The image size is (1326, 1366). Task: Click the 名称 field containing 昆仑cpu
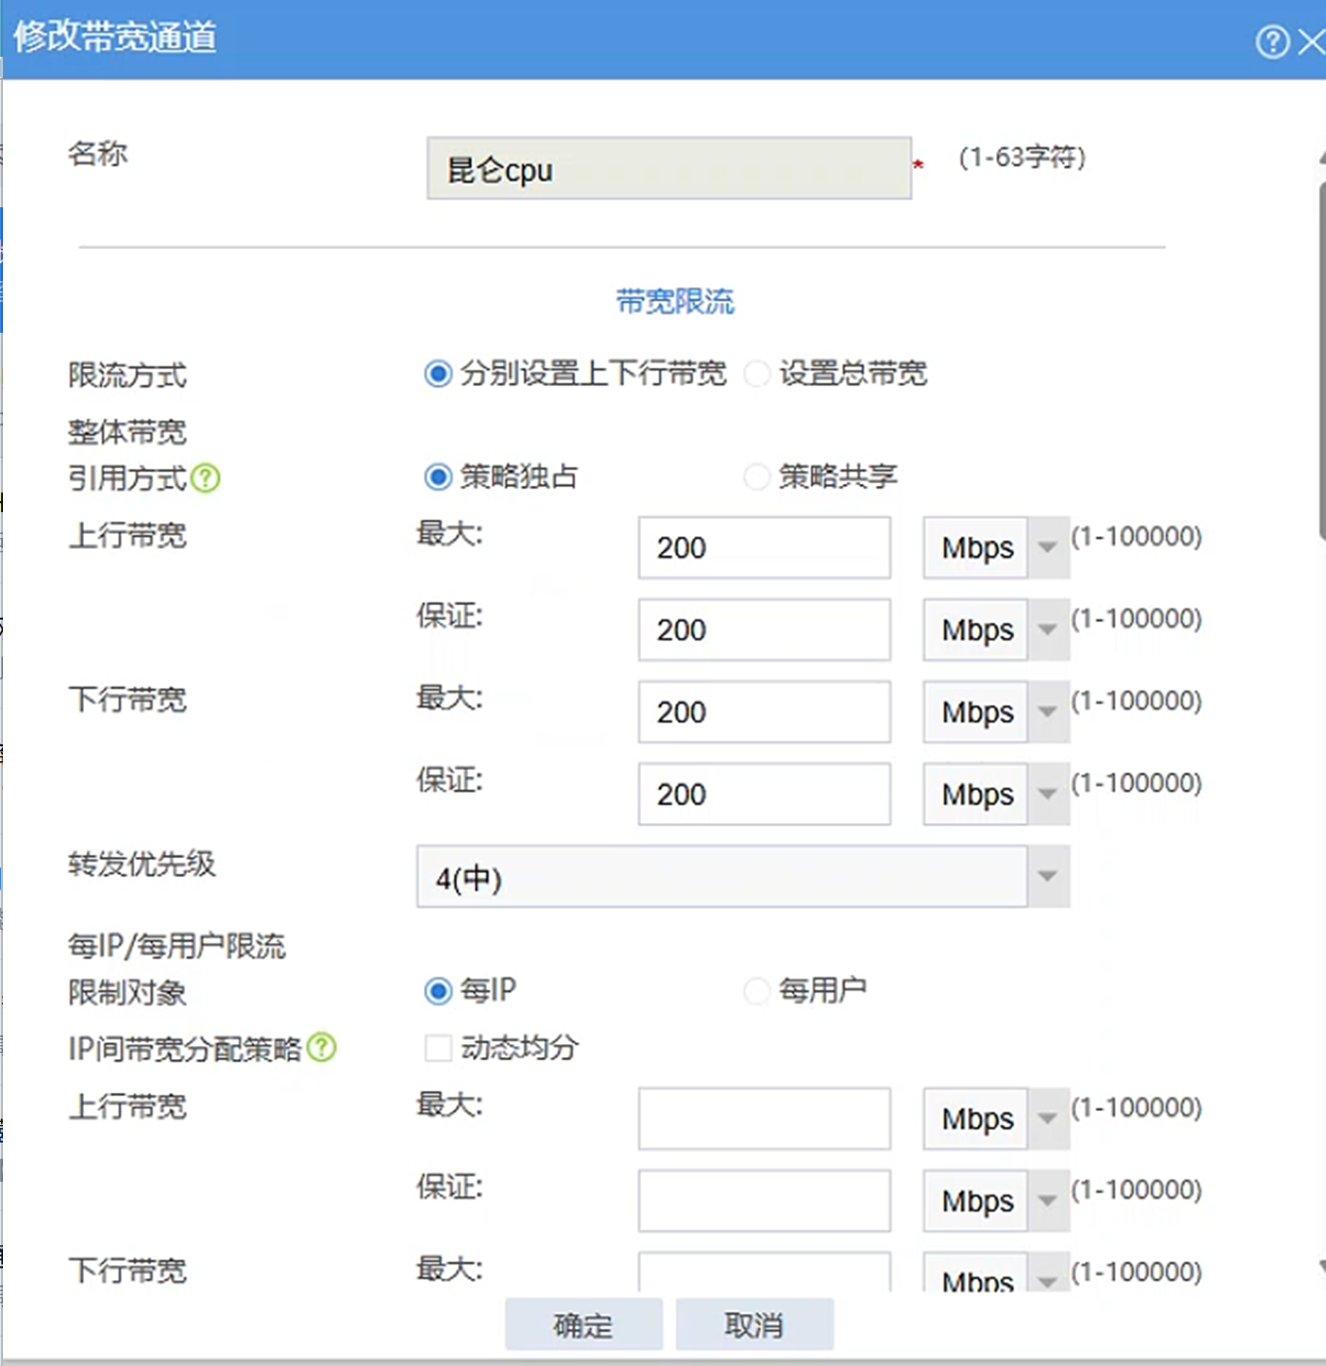[668, 169]
